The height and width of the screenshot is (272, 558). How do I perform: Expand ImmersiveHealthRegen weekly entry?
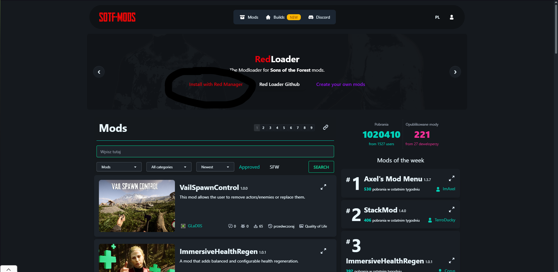click(x=452, y=260)
